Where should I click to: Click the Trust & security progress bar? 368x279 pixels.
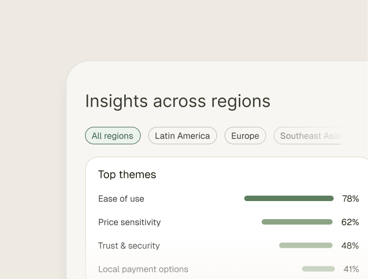pyautogui.click(x=305, y=246)
